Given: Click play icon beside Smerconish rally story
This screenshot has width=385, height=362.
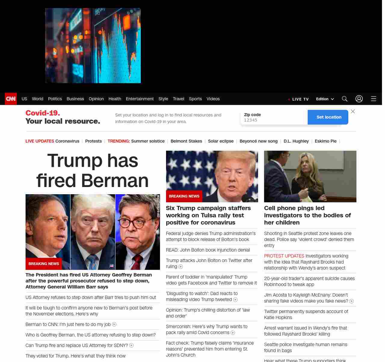Looking at the screenshot, I should [x=233, y=333].
